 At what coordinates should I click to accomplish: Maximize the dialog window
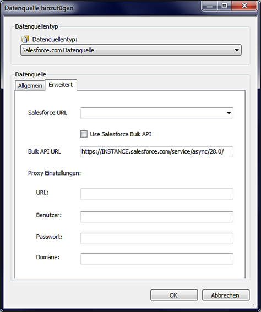224,6
